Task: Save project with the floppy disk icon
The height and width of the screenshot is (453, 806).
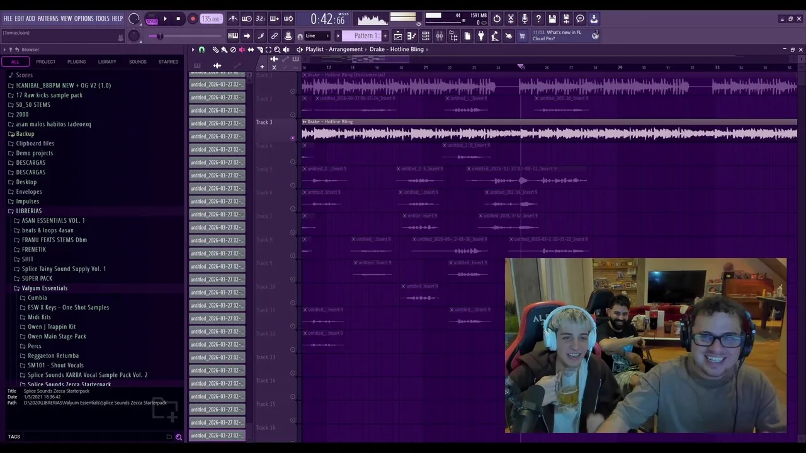Action: [552, 19]
